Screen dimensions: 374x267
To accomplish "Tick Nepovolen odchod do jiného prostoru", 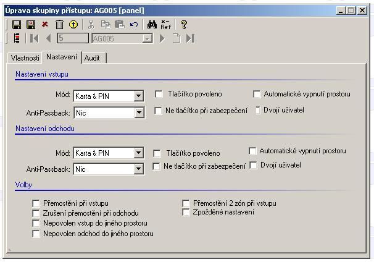I will tap(36, 234).
